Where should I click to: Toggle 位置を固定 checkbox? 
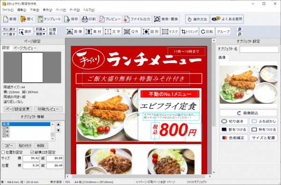click(3, 152)
